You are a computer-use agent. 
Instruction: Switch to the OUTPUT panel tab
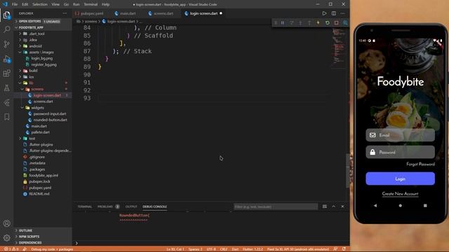[x=131, y=206]
